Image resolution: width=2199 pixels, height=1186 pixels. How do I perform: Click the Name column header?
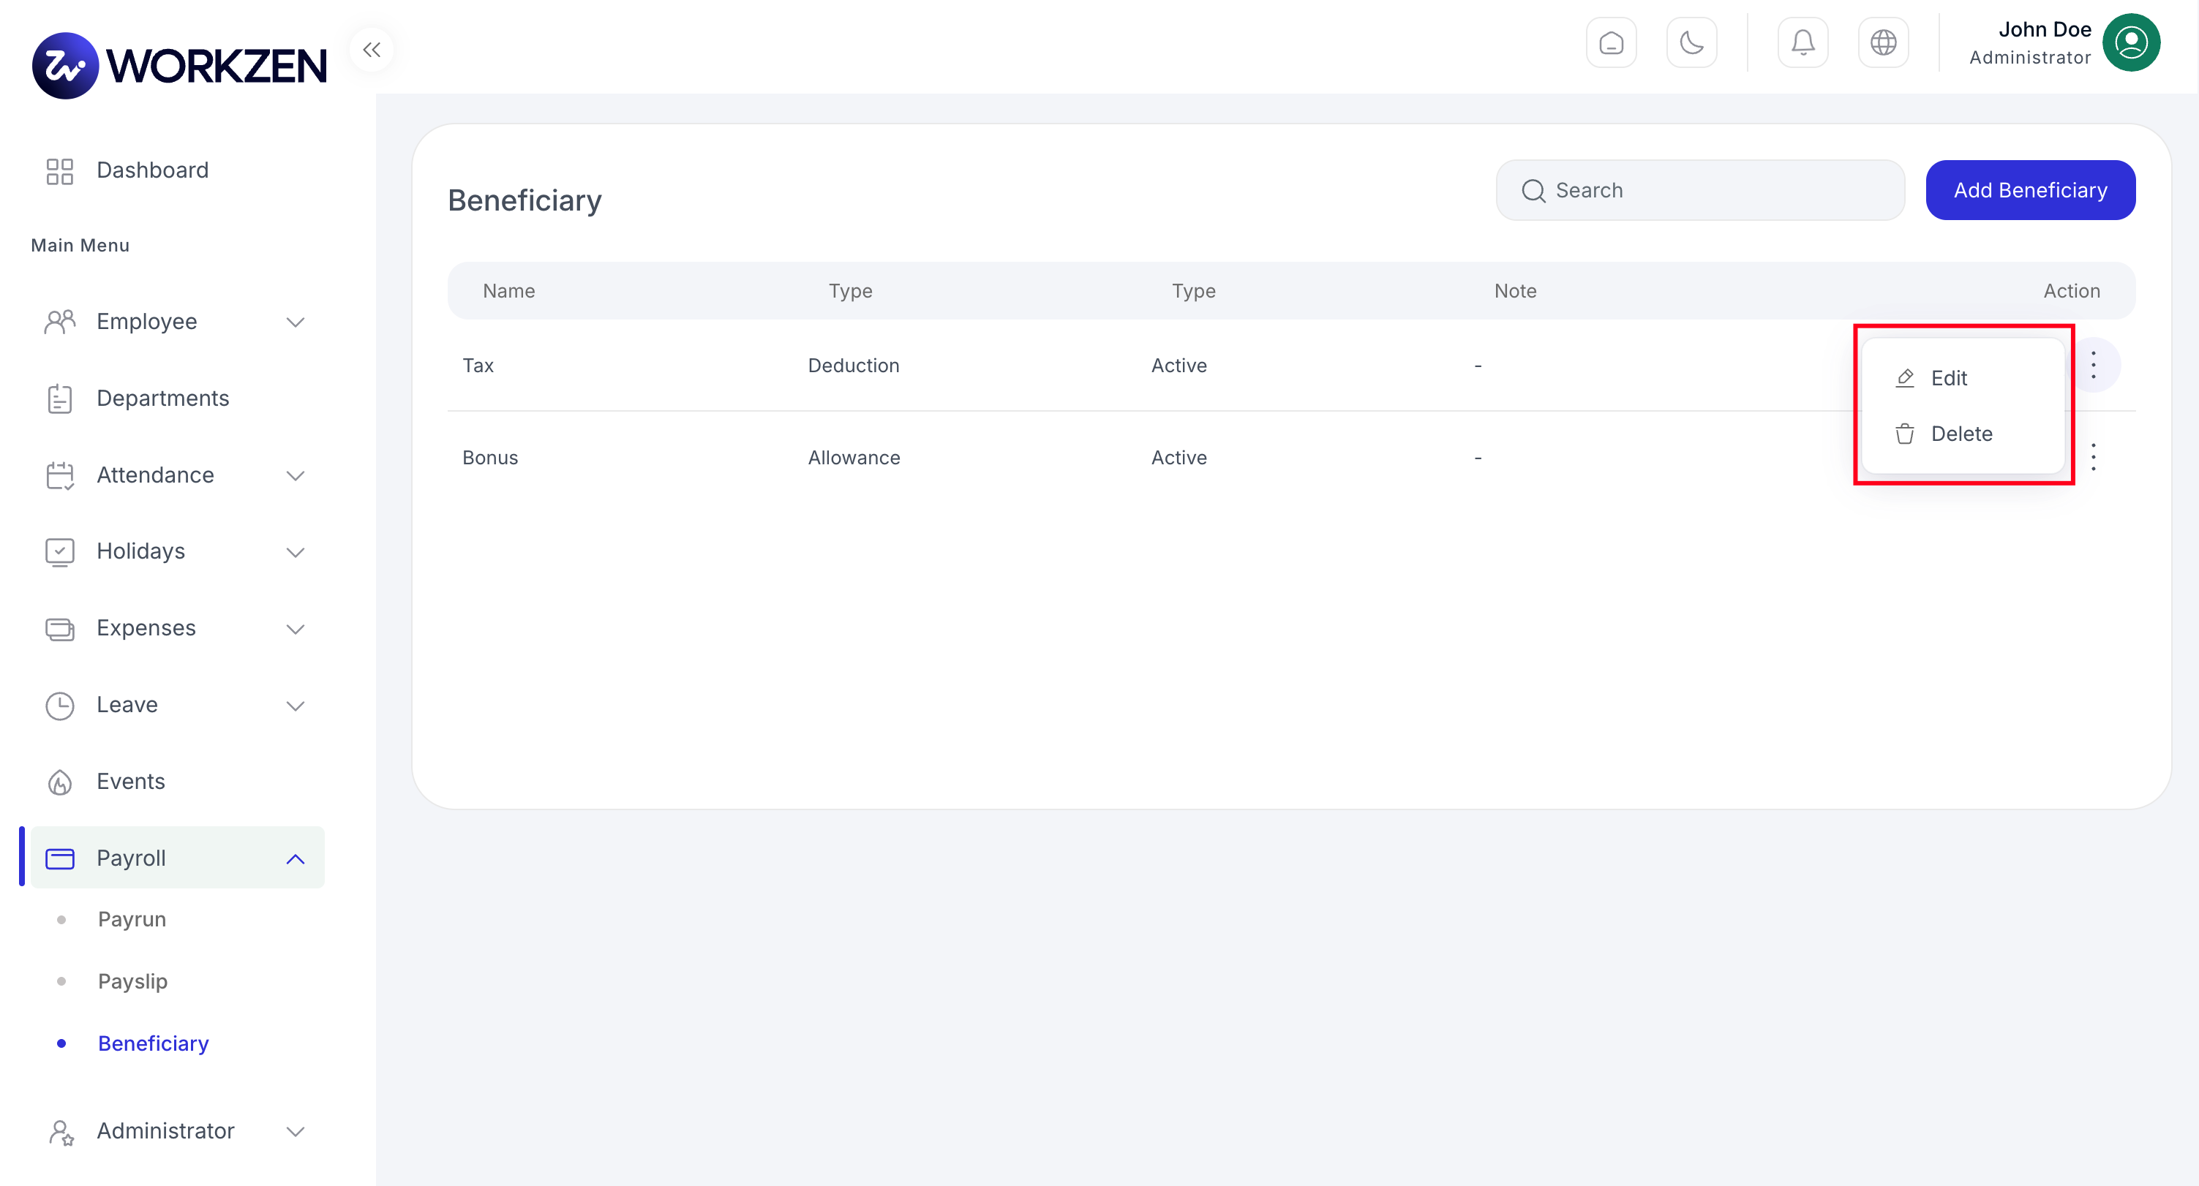click(508, 291)
